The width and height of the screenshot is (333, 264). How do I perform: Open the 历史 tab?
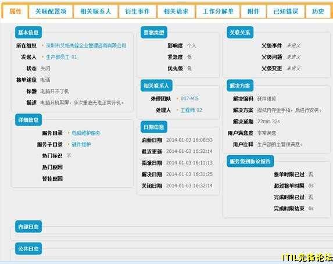point(318,11)
